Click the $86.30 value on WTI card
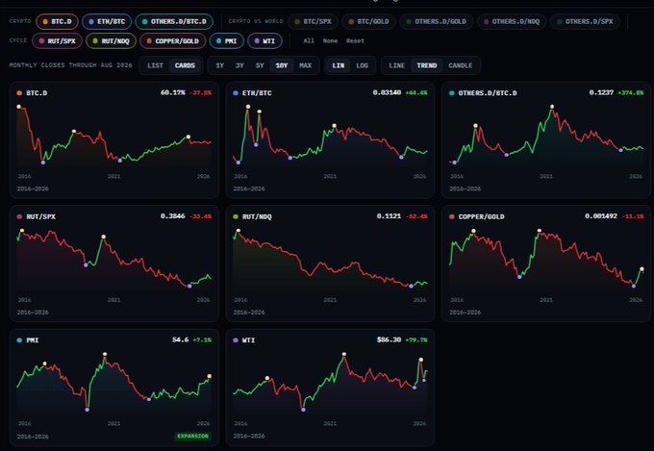 pos(390,339)
